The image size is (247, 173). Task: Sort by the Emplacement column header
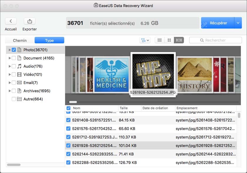pyautogui.click(x=206, y=108)
